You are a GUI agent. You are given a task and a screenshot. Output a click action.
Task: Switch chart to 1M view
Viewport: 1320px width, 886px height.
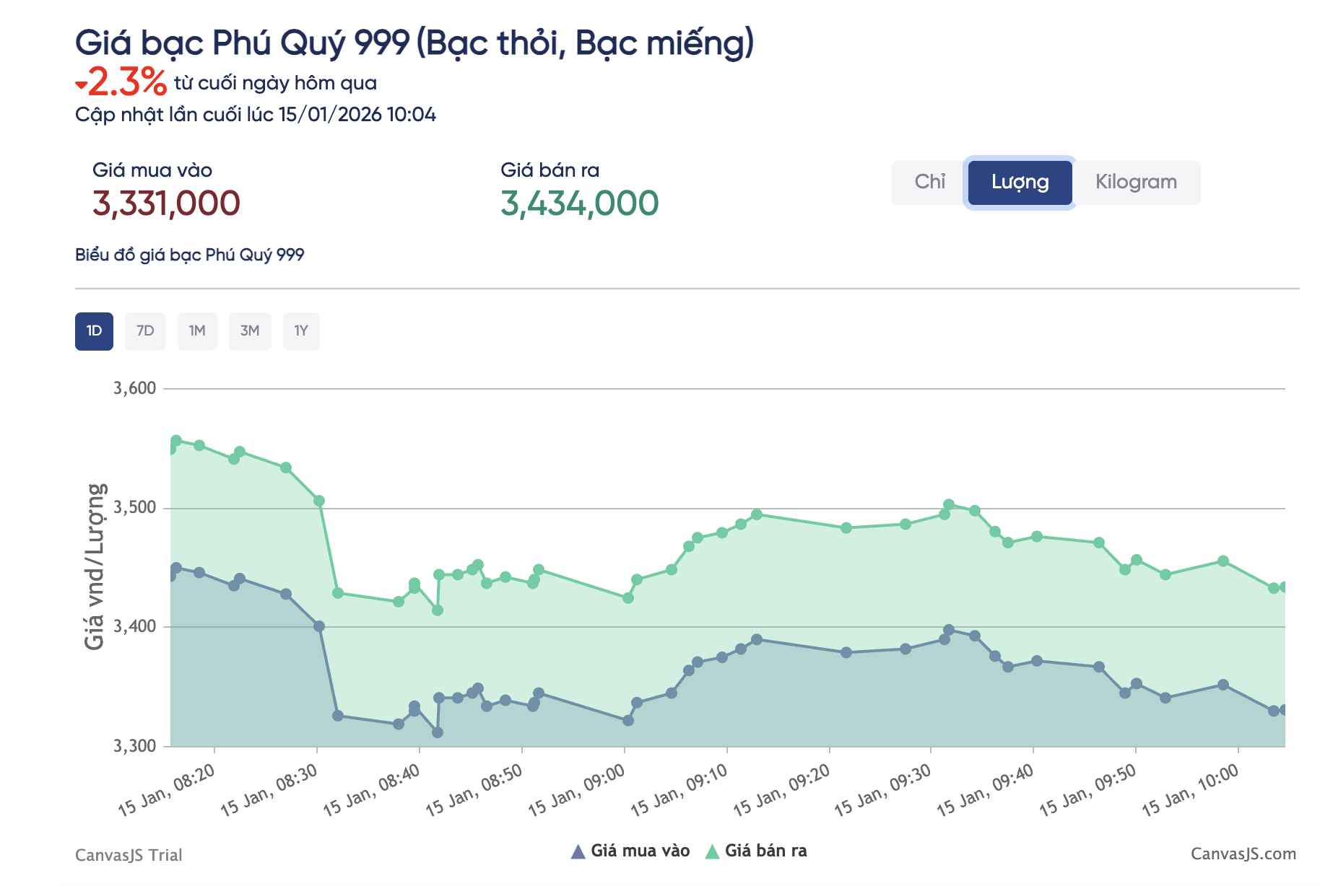197,330
